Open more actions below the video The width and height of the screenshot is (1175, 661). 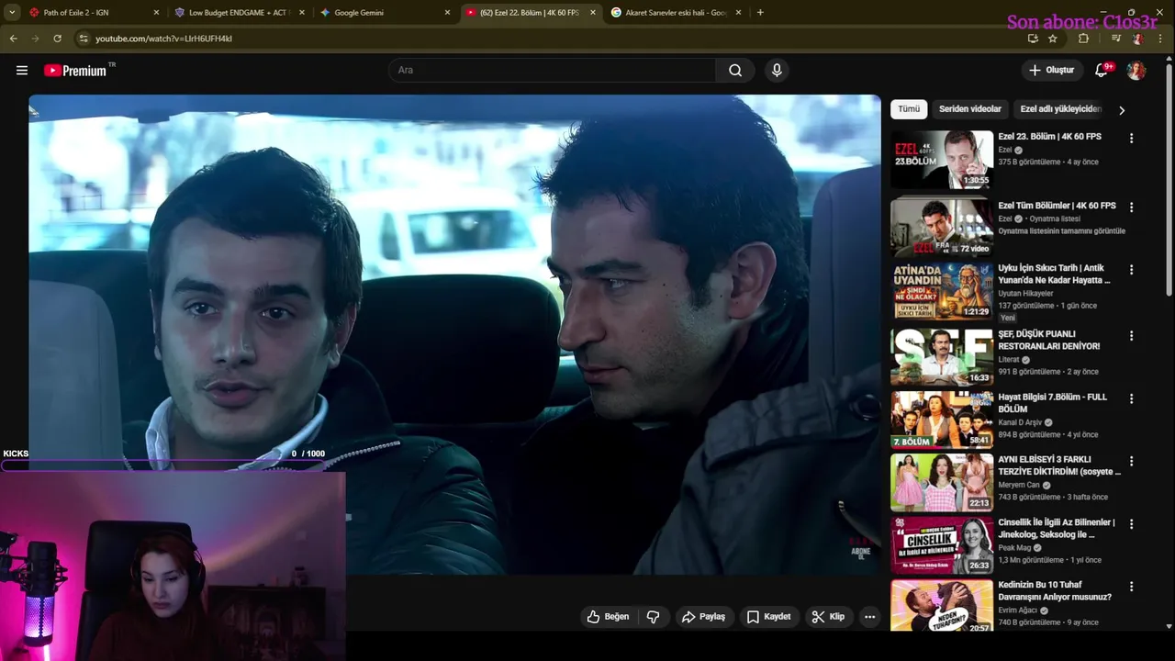click(x=869, y=617)
